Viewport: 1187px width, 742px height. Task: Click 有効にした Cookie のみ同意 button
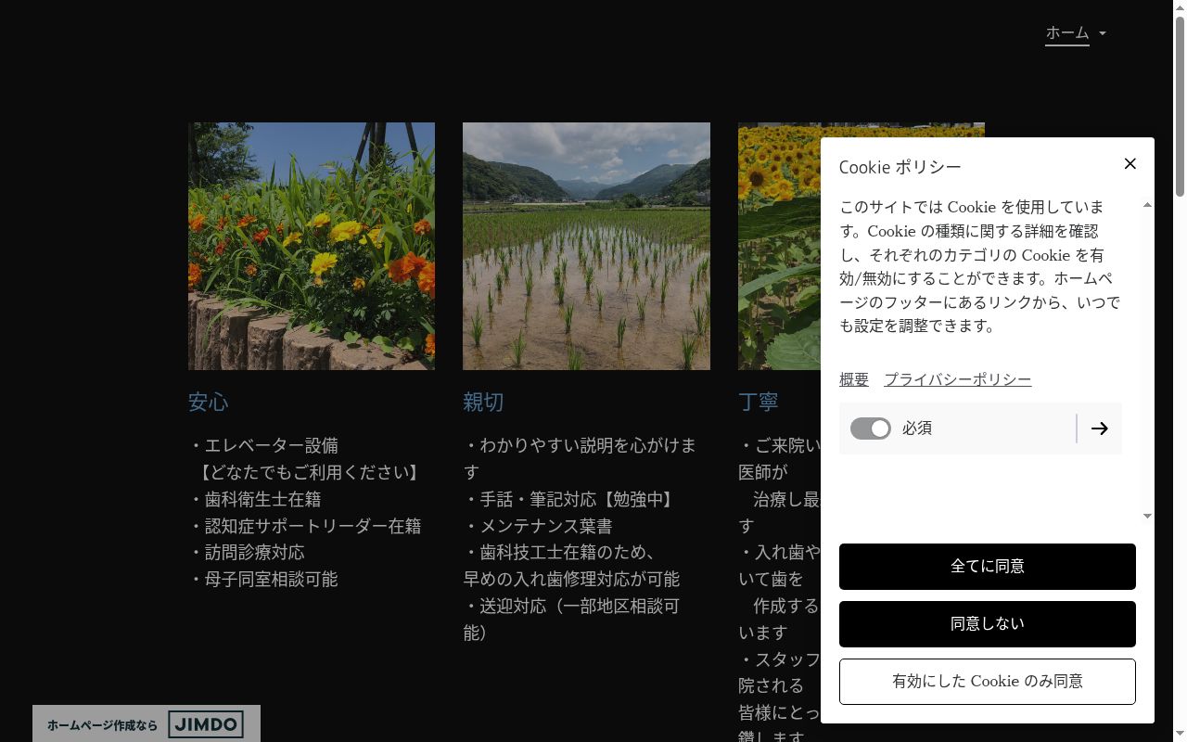pyautogui.click(x=988, y=682)
